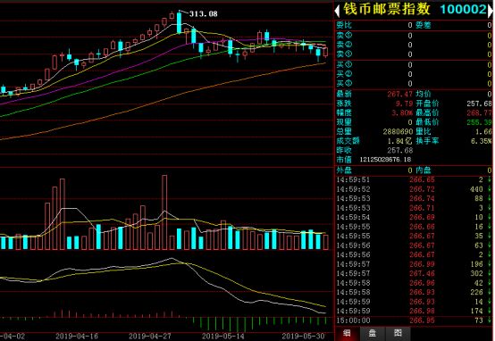
Task: Select the 15:00:00 last trade row
Action: (x=414, y=320)
